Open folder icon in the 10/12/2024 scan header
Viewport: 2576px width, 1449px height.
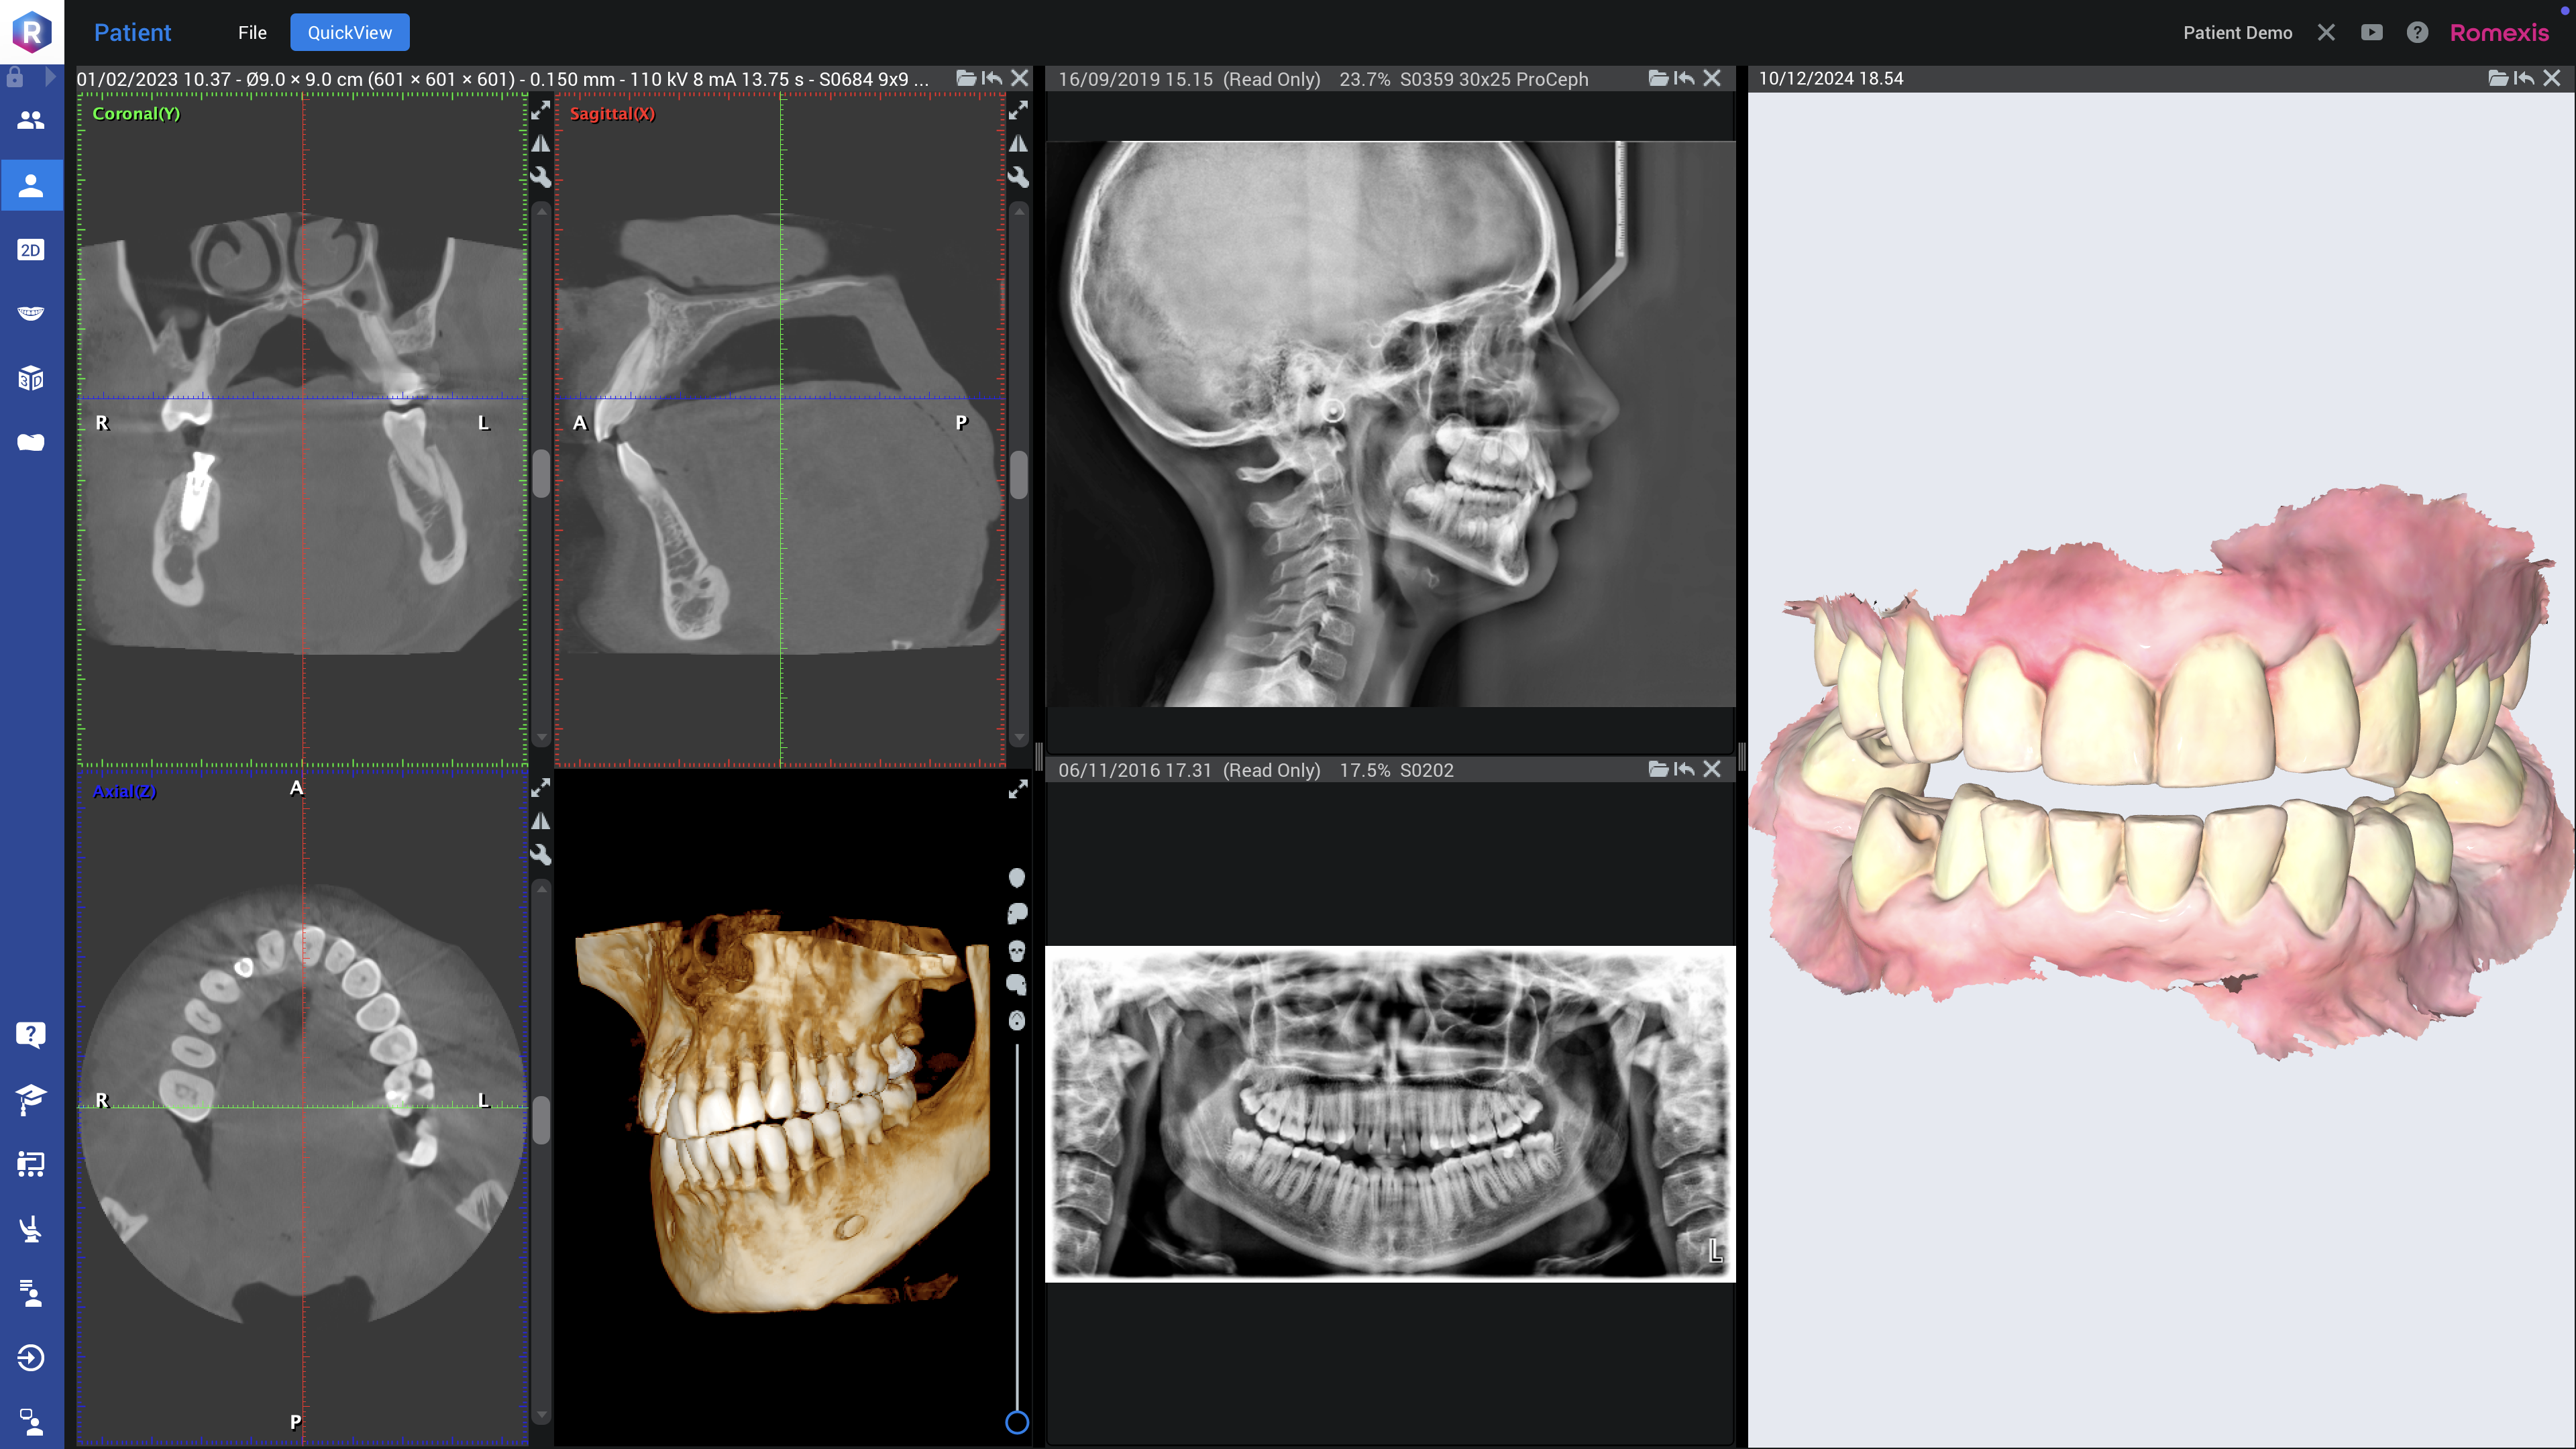(x=2498, y=78)
